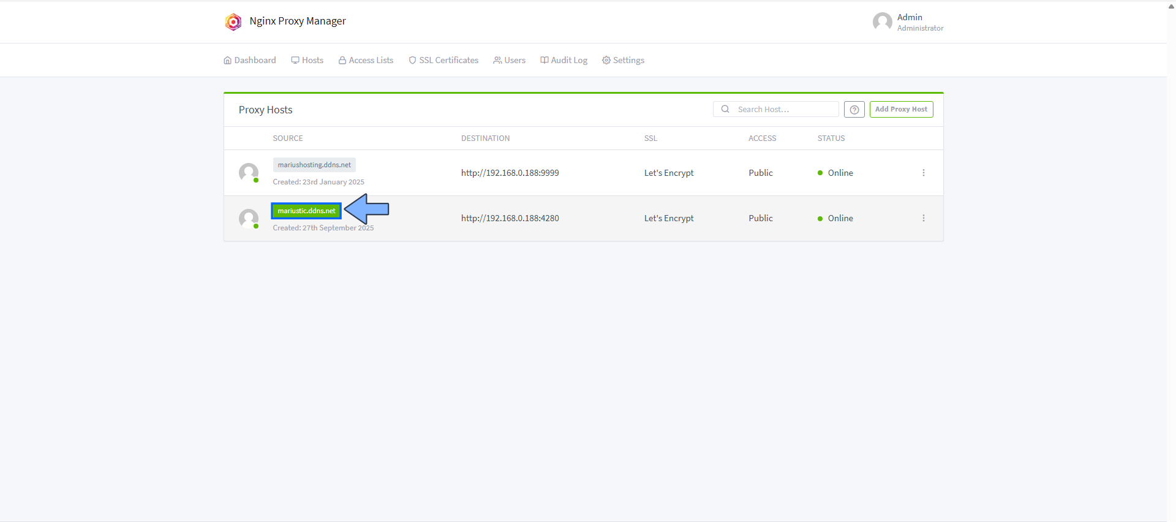This screenshot has width=1176, height=522.
Task: Go to Access Lists page
Action: (366, 60)
